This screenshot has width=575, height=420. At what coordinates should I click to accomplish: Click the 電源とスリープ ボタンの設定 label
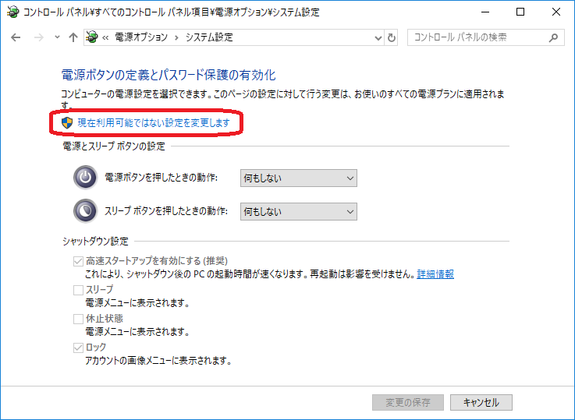coord(114,146)
